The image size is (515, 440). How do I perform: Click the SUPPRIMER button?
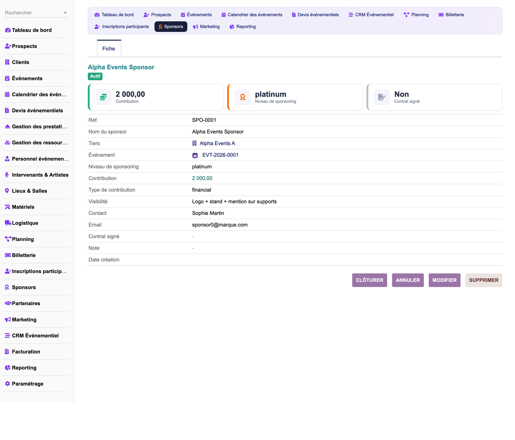click(x=484, y=280)
